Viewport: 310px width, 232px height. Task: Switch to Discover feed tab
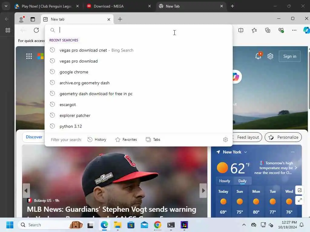point(34,137)
